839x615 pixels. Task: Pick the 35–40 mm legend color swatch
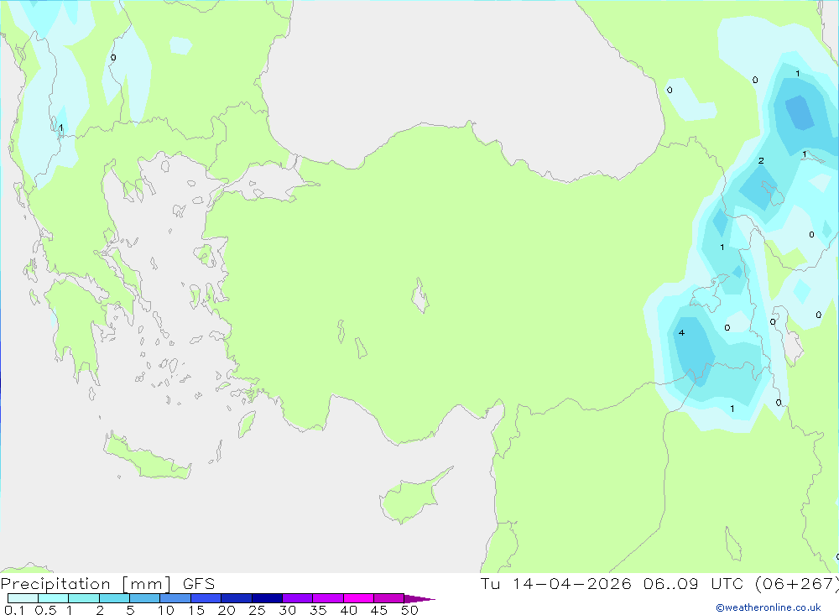point(328,598)
